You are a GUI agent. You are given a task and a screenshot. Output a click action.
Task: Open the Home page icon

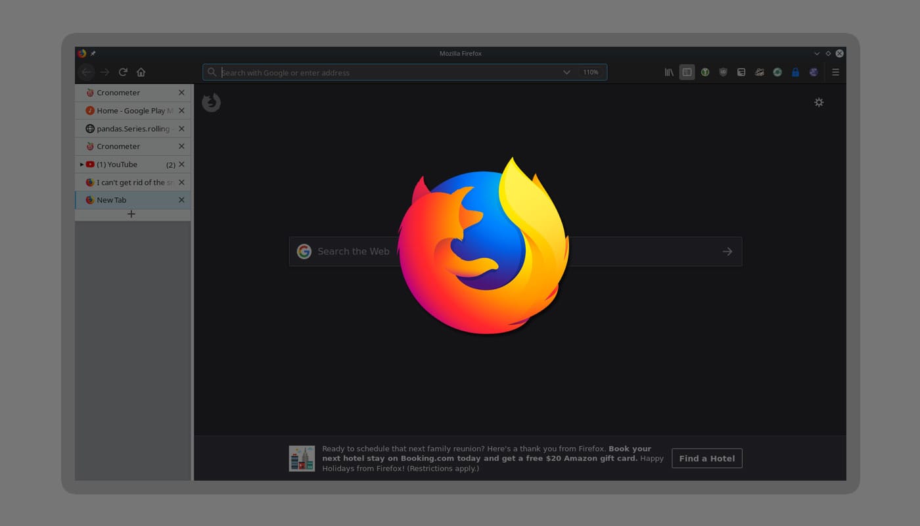(141, 72)
